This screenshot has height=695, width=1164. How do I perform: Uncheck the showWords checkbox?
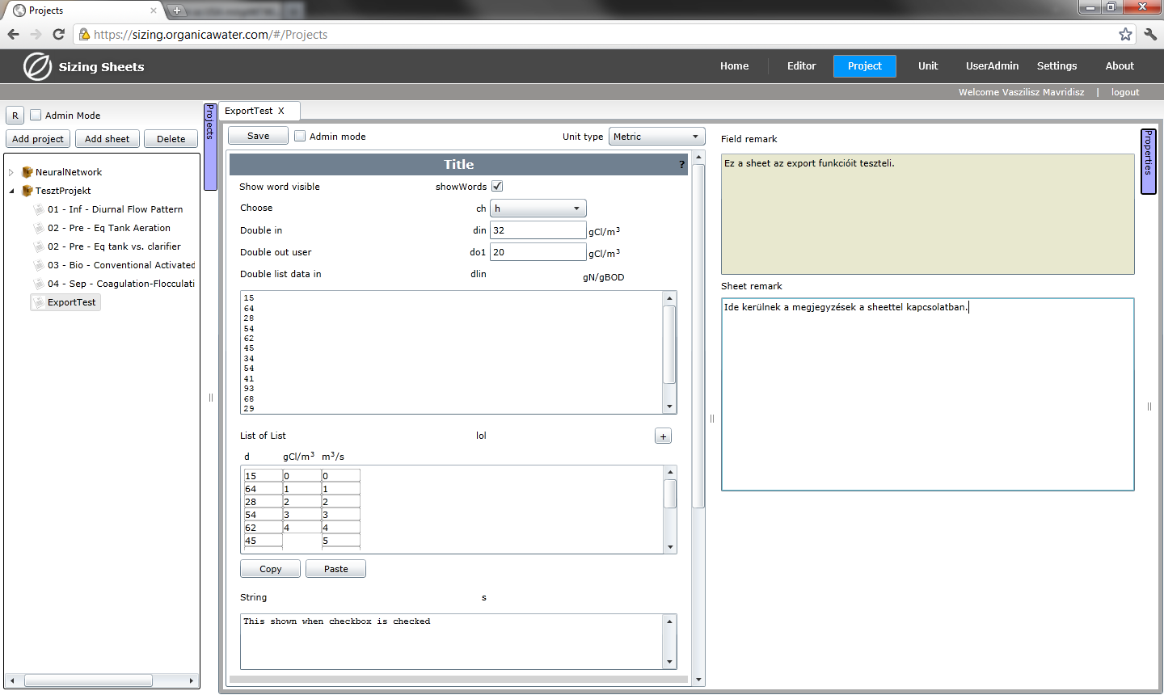tap(497, 187)
